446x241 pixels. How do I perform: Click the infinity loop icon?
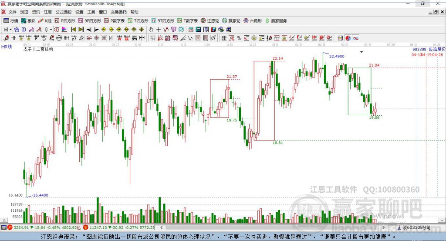355,38
